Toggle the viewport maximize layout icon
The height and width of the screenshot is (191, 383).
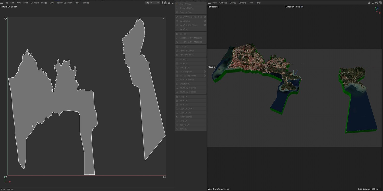tap(380, 3)
